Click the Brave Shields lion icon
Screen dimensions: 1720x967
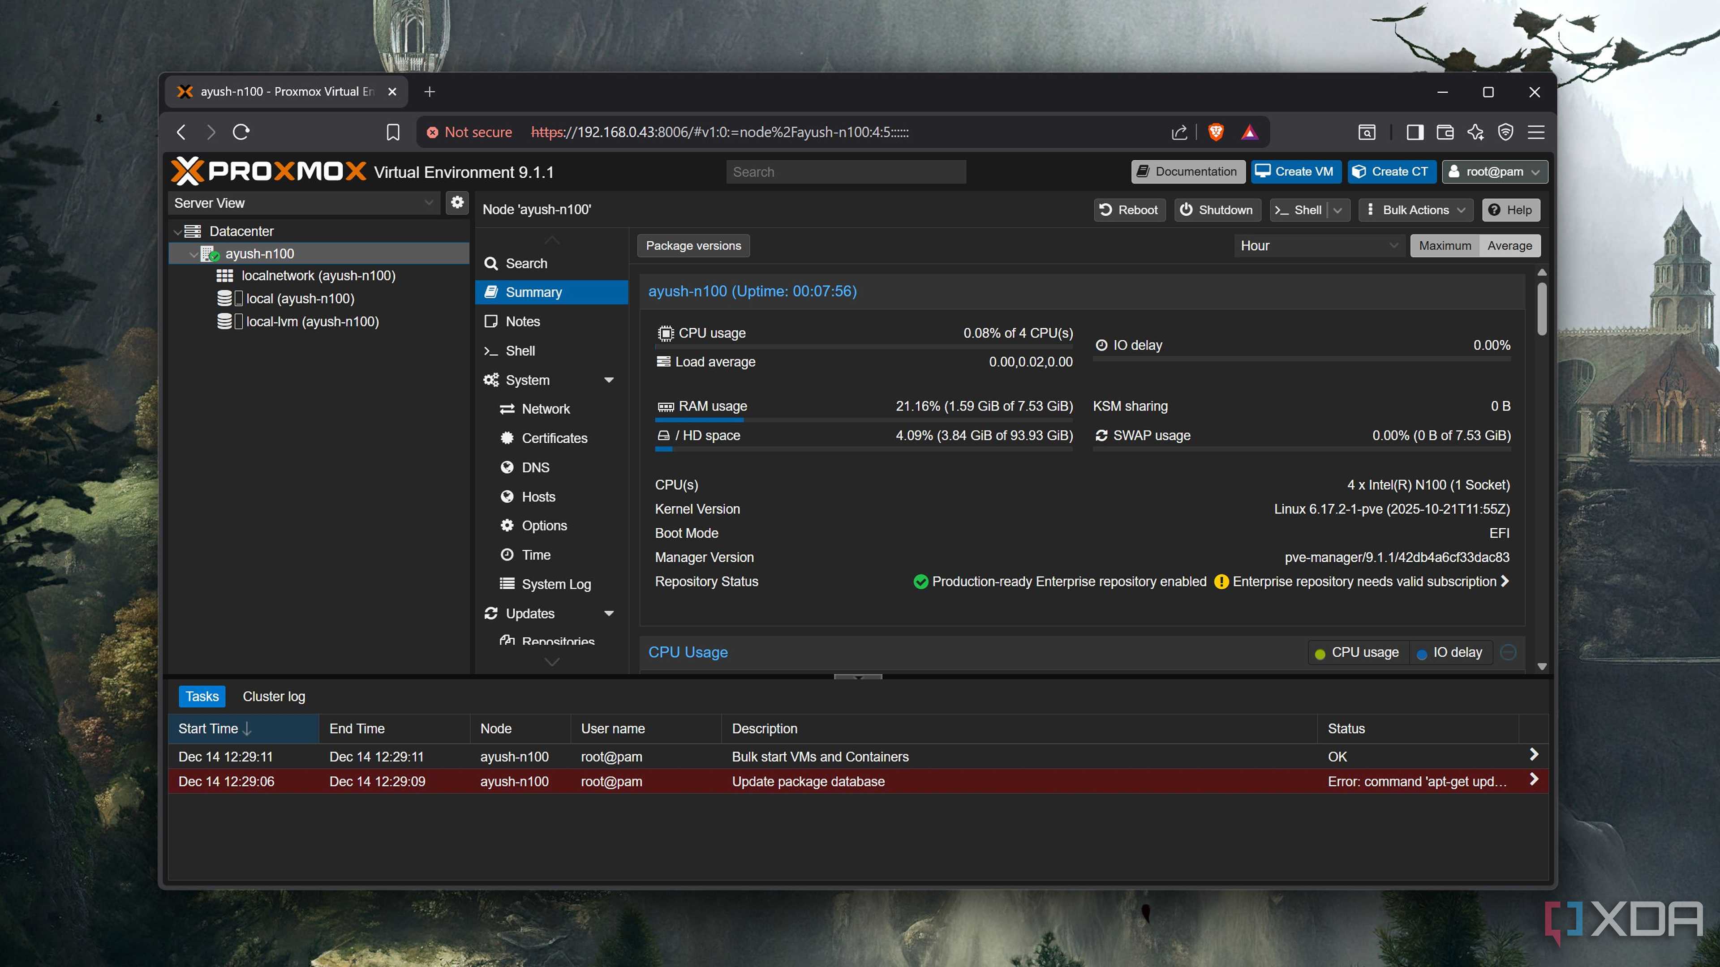1216,132
